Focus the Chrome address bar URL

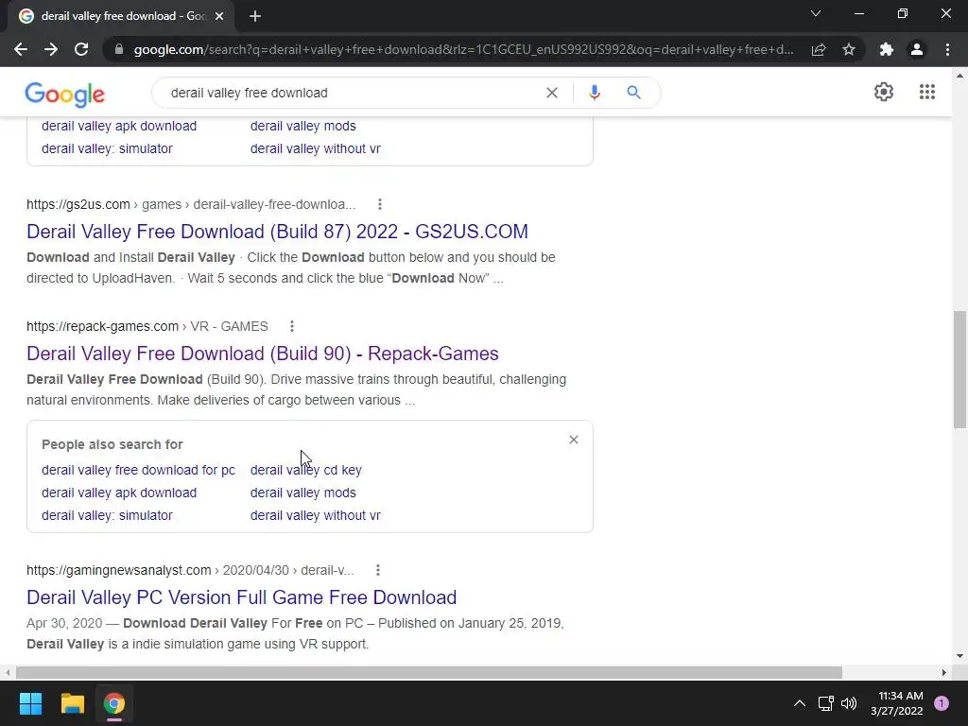[463, 49]
